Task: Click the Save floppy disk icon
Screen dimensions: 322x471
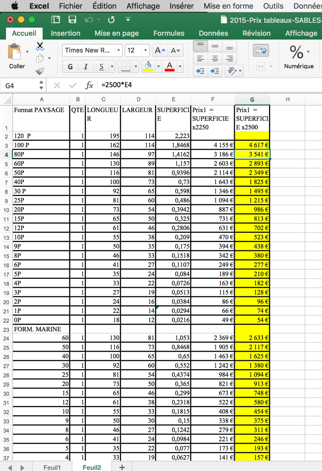Action: 72,20
